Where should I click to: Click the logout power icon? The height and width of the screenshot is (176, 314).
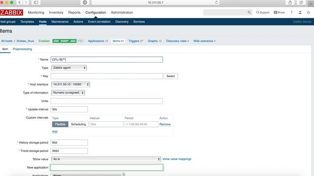tap(309, 12)
